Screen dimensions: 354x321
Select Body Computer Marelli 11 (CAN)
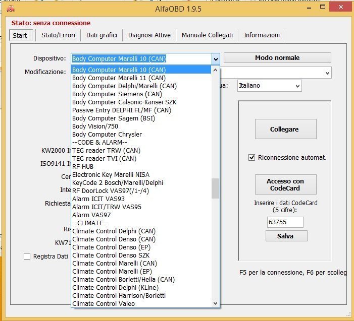141,78
